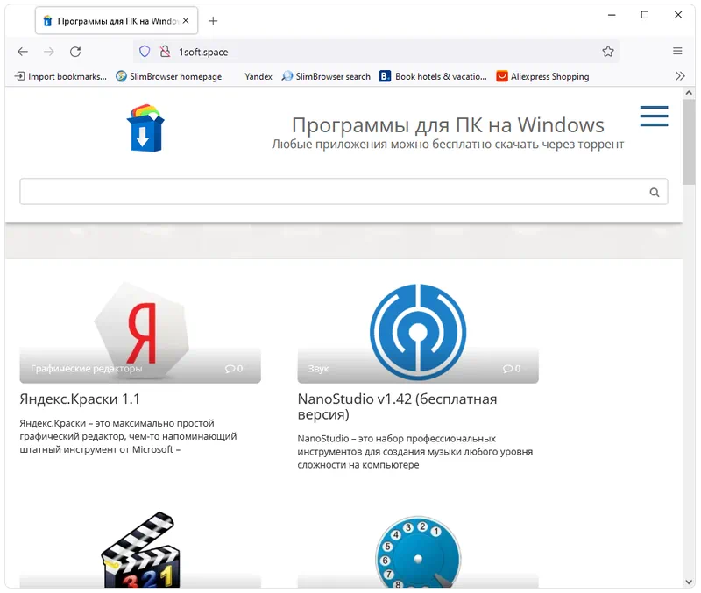Open the blue rotary dial program thumbnail
Viewport: 701px width, 593px height.
click(418, 551)
